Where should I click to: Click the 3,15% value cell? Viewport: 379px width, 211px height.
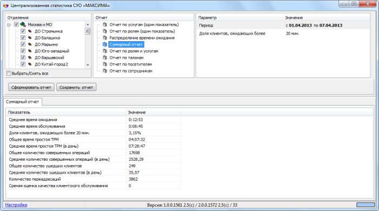pos(135,133)
